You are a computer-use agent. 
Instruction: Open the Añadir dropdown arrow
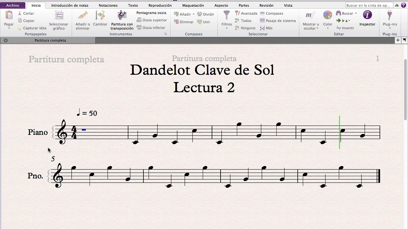193,14
